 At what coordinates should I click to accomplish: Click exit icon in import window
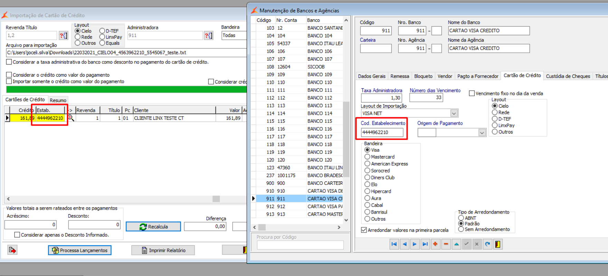pos(12,250)
